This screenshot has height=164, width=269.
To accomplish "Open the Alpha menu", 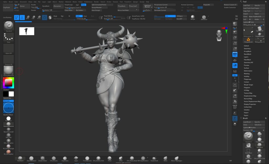I will point(5,2).
